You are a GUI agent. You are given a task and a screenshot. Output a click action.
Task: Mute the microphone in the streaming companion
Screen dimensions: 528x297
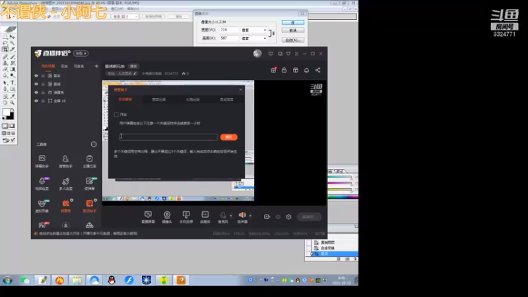pos(222,216)
